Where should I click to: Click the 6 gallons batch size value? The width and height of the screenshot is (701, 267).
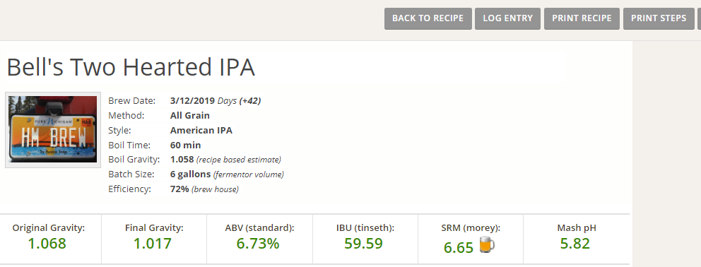click(191, 174)
